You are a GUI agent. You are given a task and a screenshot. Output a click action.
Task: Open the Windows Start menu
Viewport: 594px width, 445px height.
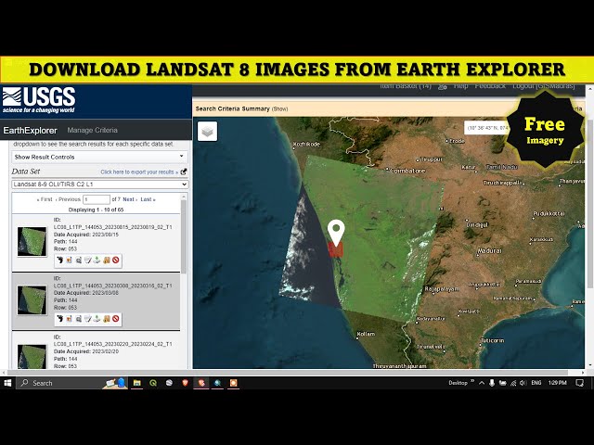click(x=7, y=383)
